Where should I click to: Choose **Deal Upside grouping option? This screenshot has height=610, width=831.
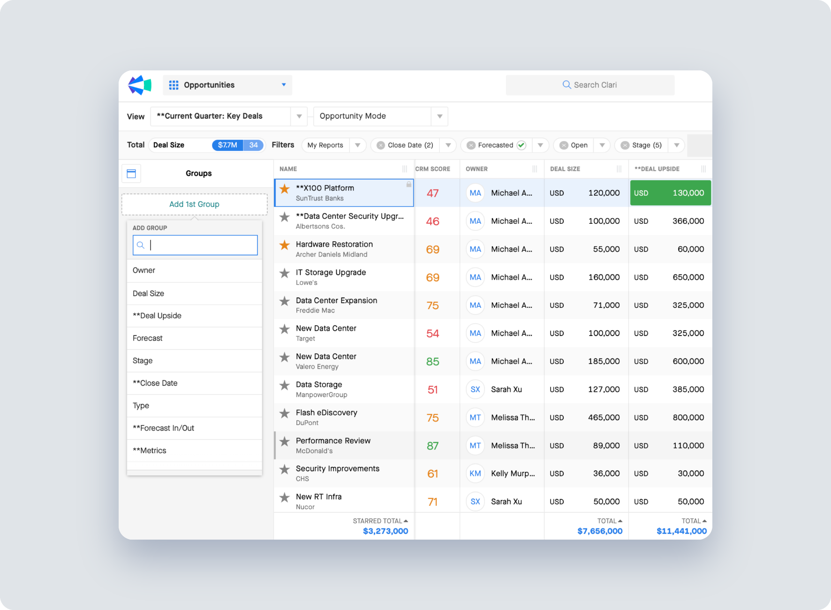tap(195, 316)
